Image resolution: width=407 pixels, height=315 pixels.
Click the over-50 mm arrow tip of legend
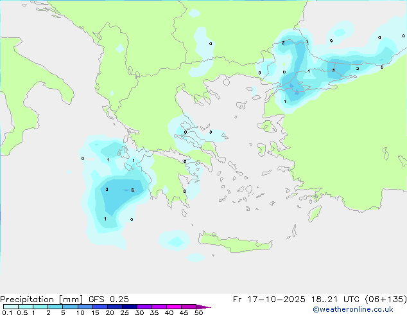coord(203,307)
